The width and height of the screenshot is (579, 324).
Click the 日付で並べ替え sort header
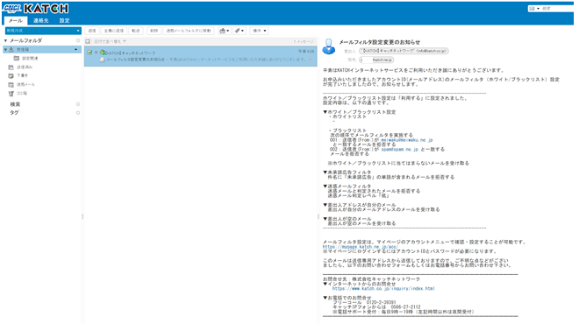point(110,41)
